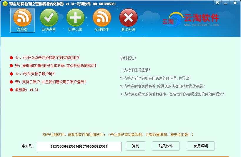This screenshot has width=241, height=157.
Task: Click the 购买软件 button
Action: (x=166, y=146)
